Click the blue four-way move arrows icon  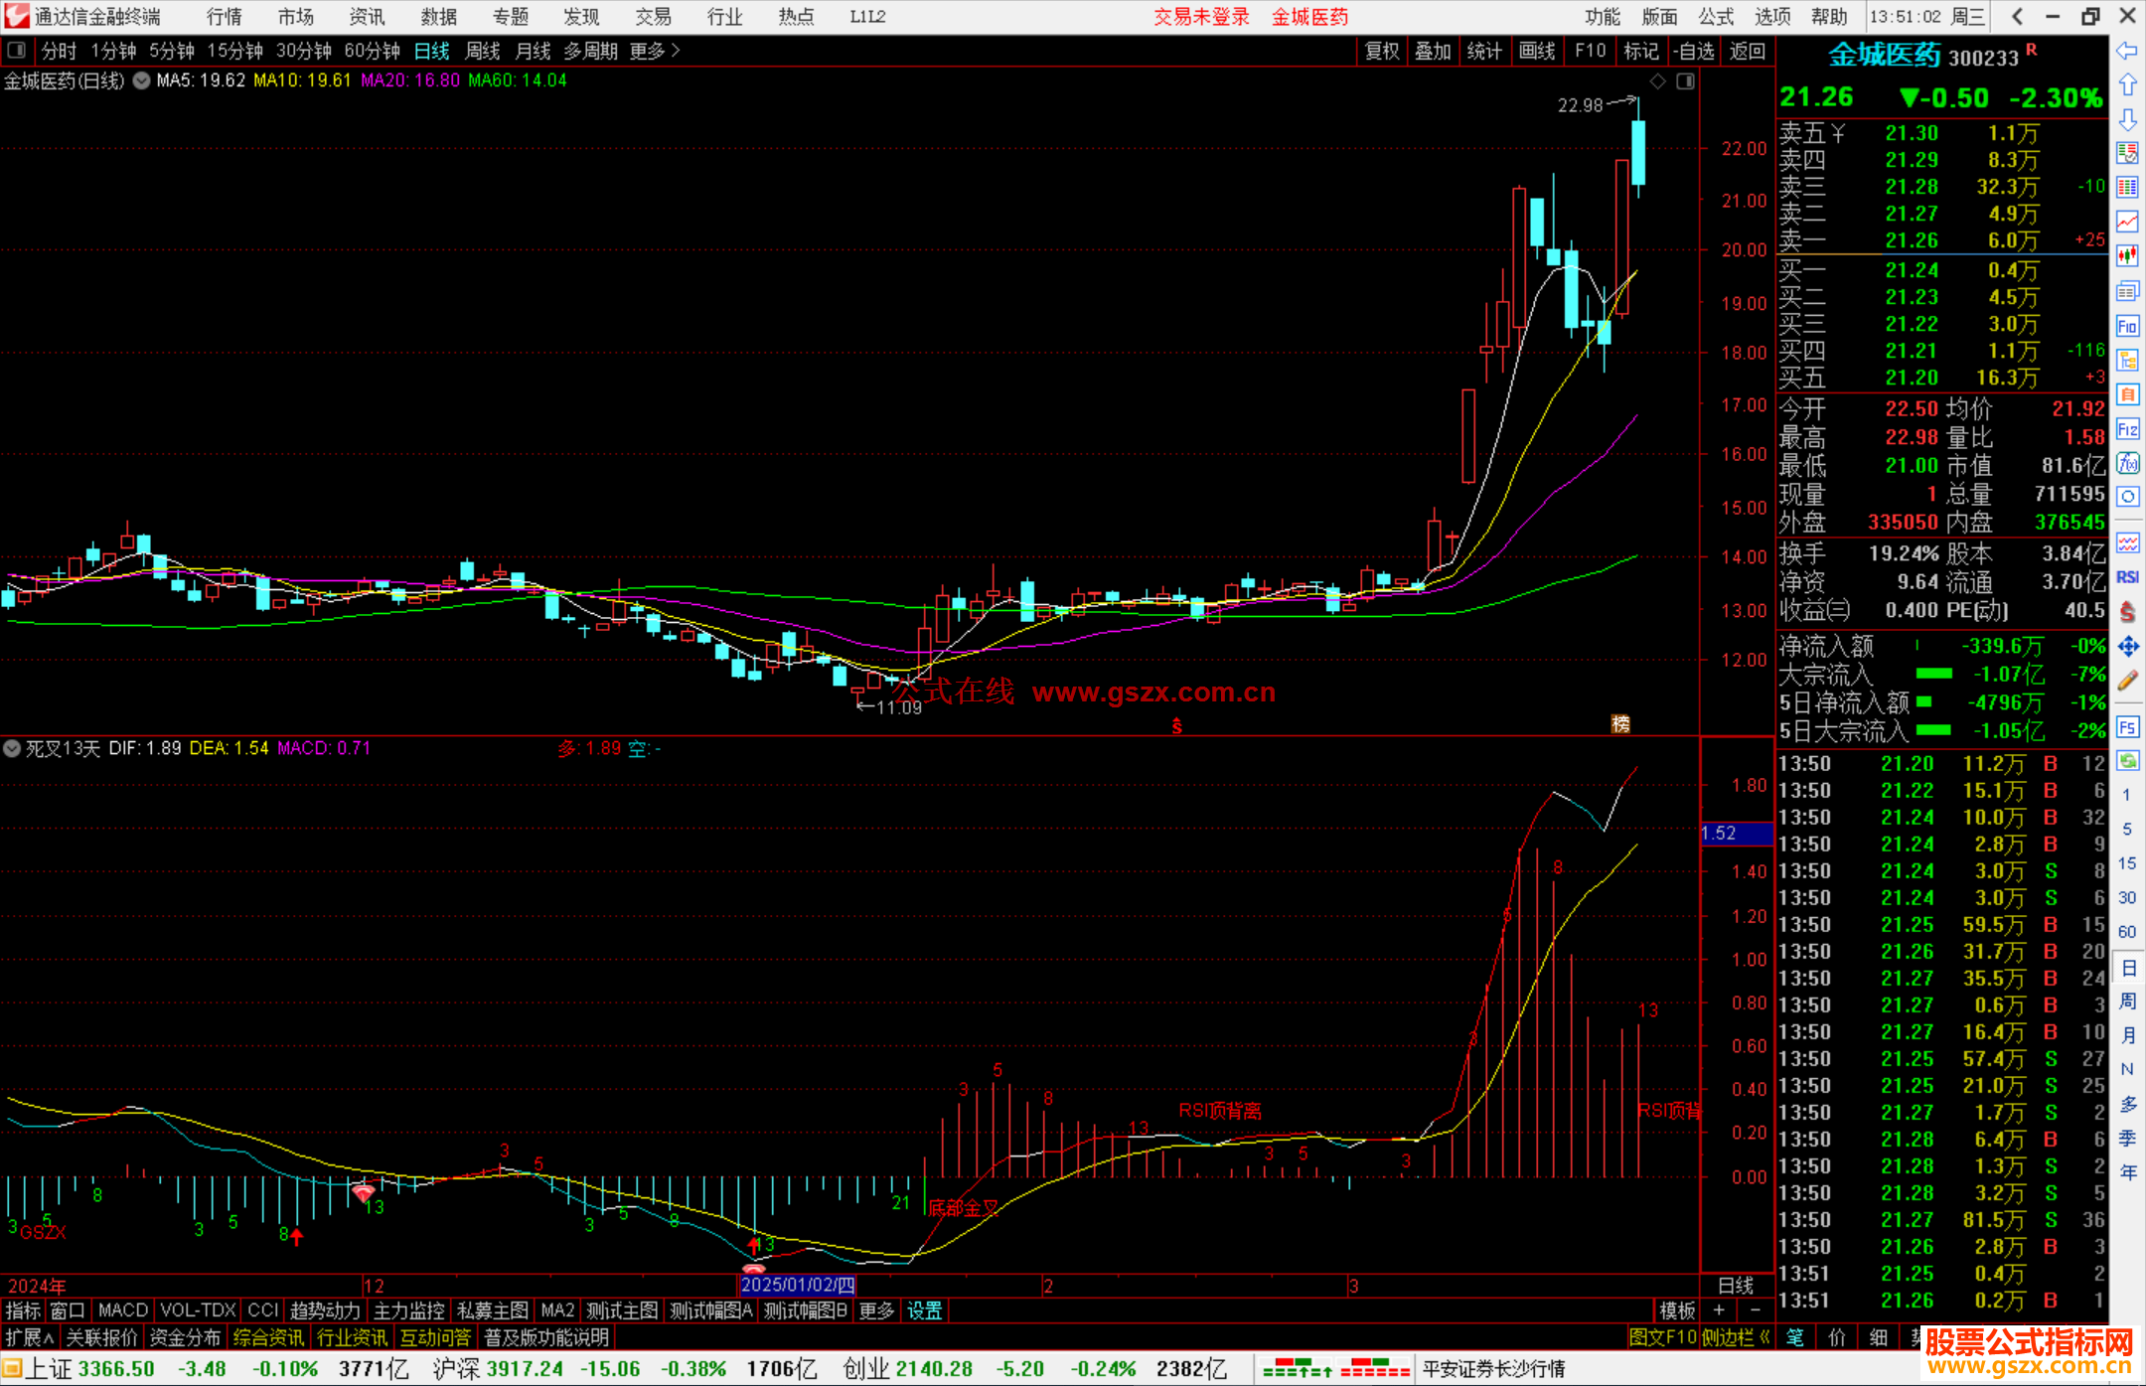click(x=2127, y=647)
